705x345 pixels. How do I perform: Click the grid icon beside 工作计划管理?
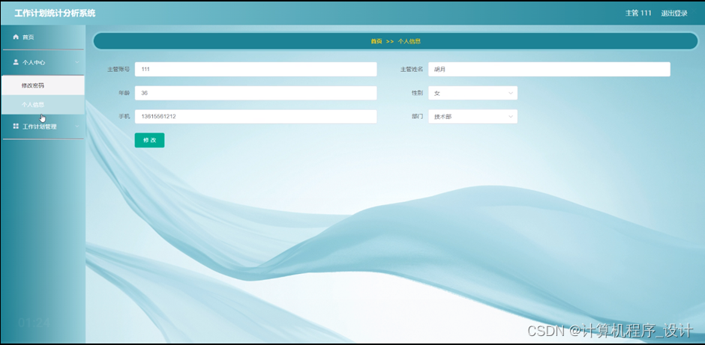pyautogui.click(x=16, y=126)
